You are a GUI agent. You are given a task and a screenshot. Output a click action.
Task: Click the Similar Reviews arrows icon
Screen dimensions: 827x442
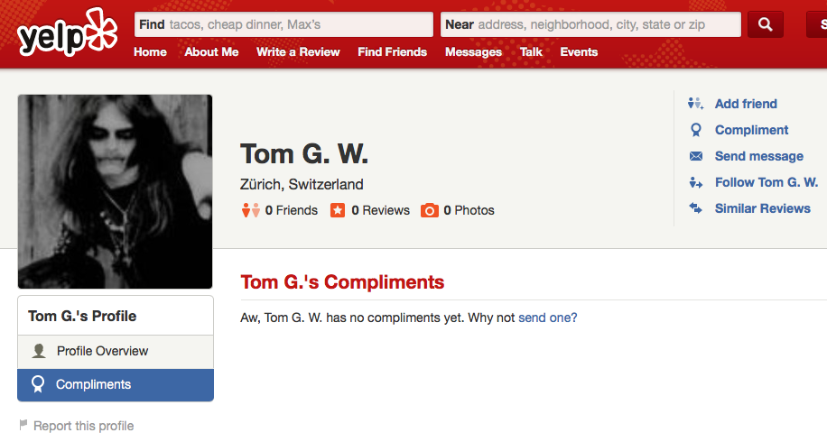point(695,208)
